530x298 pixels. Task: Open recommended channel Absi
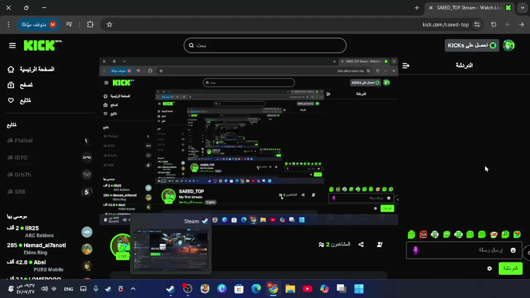click(x=49, y=266)
